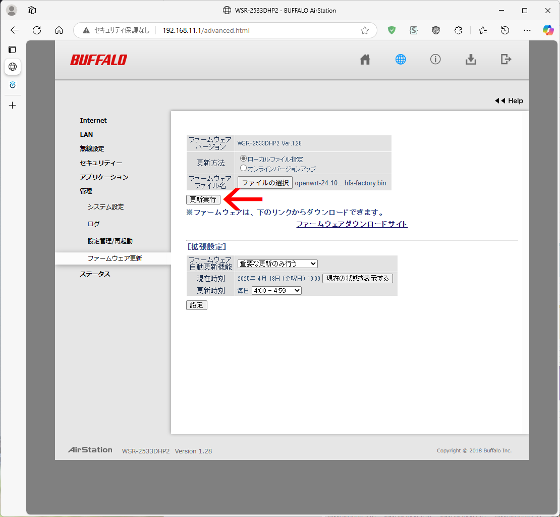Image resolution: width=560 pixels, height=517 pixels.
Task: Open the extensions puzzle piece icon
Action: pyautogui.click(x=458, y=30)
